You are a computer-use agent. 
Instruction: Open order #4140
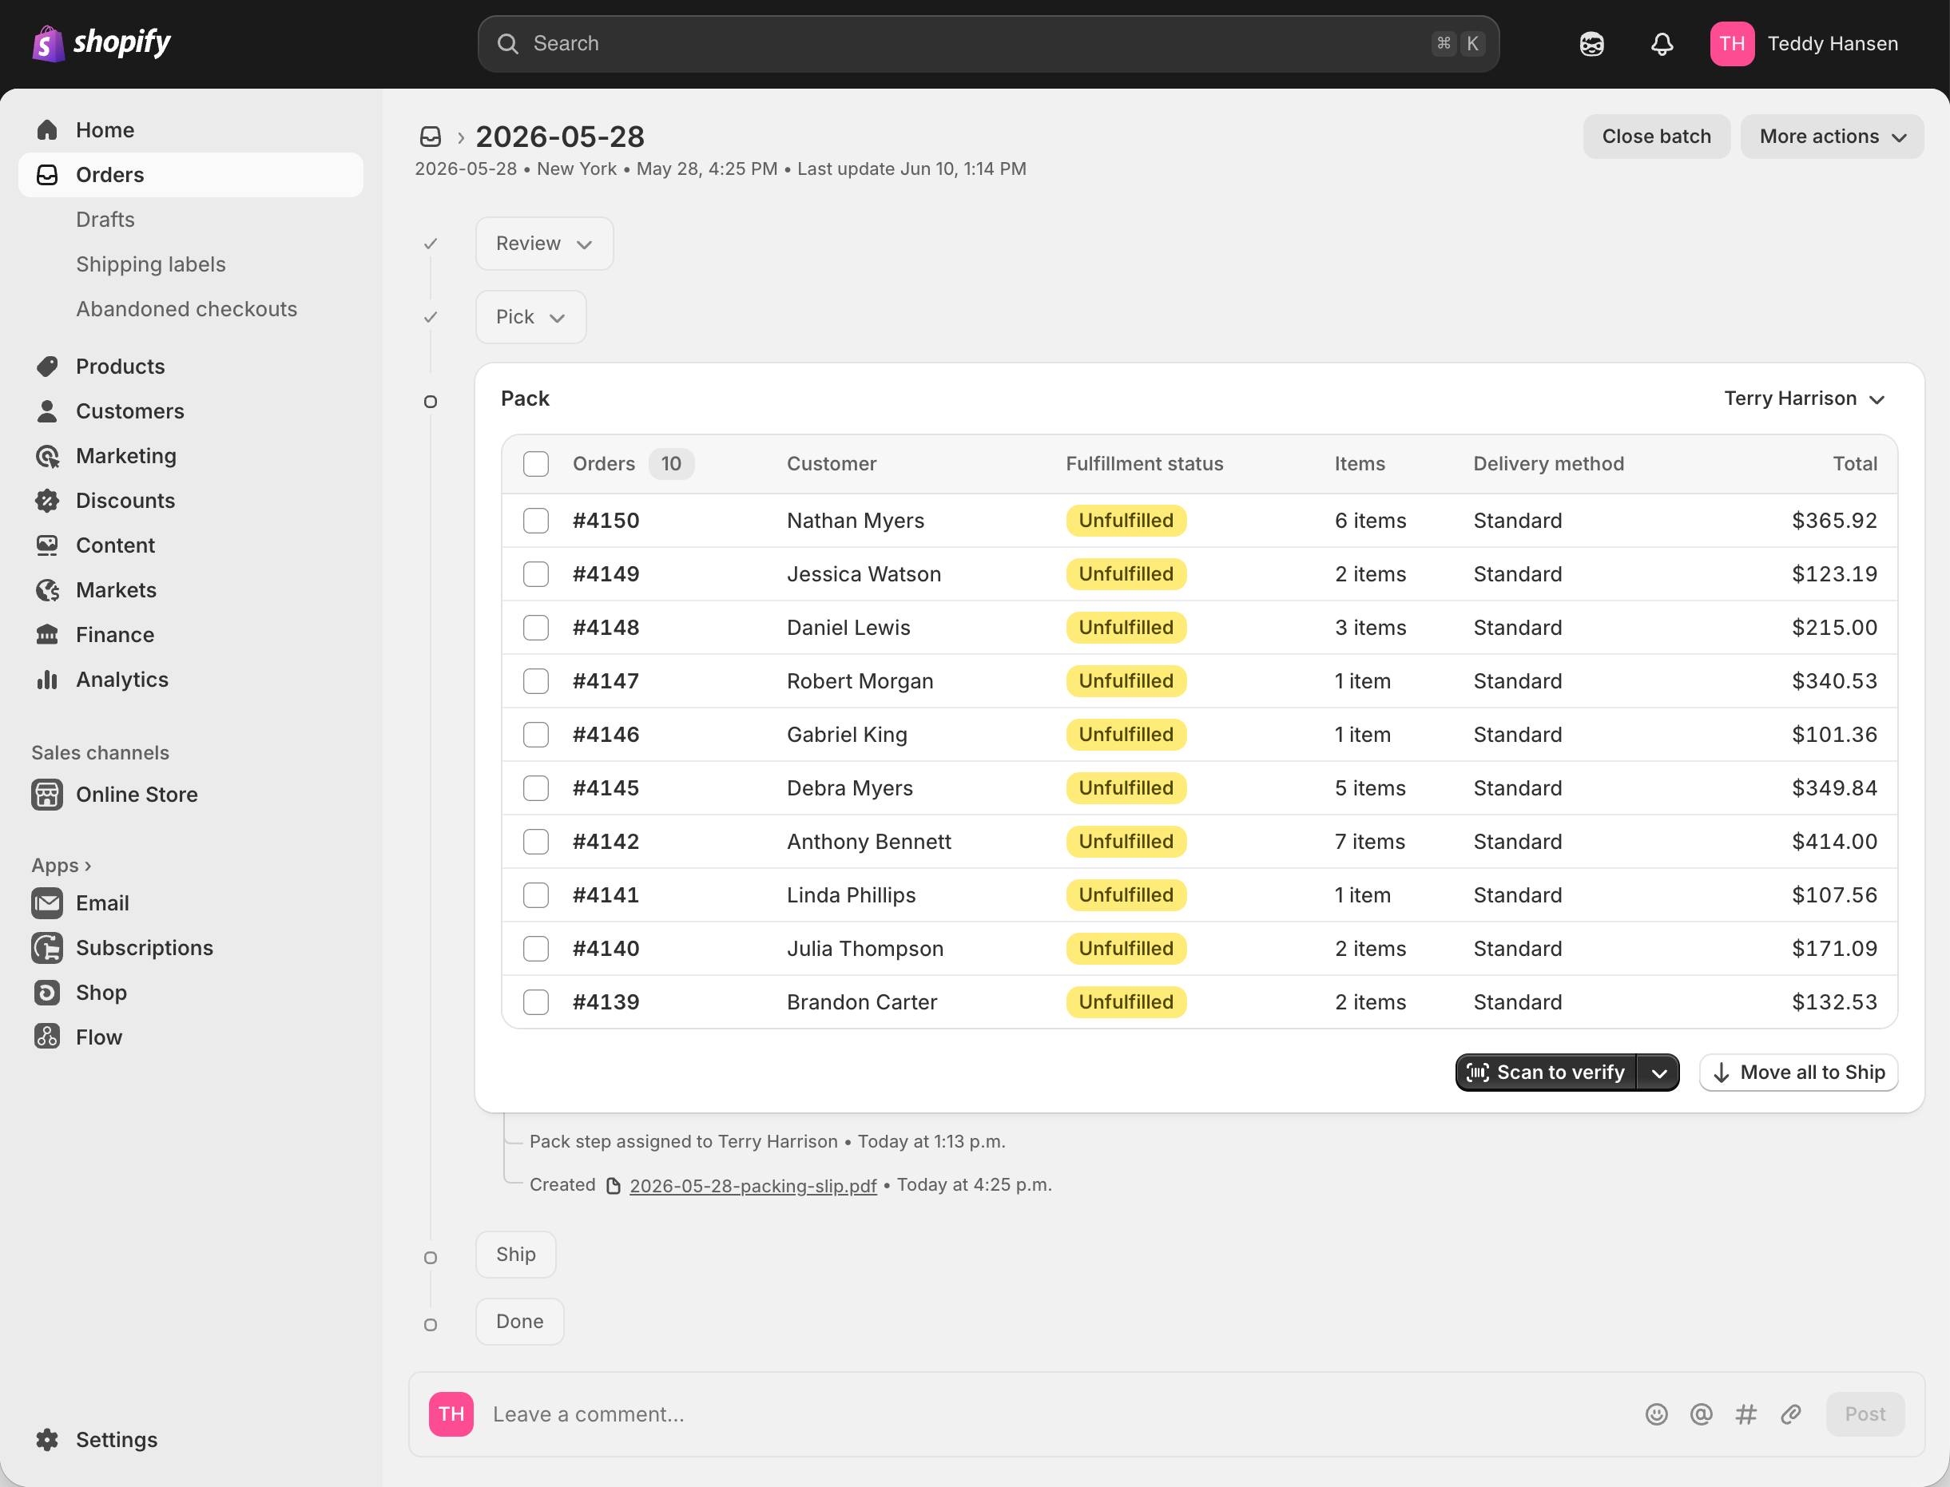(606, 949)
